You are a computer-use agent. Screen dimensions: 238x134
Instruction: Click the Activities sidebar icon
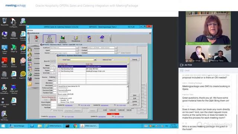click(30, 59)
